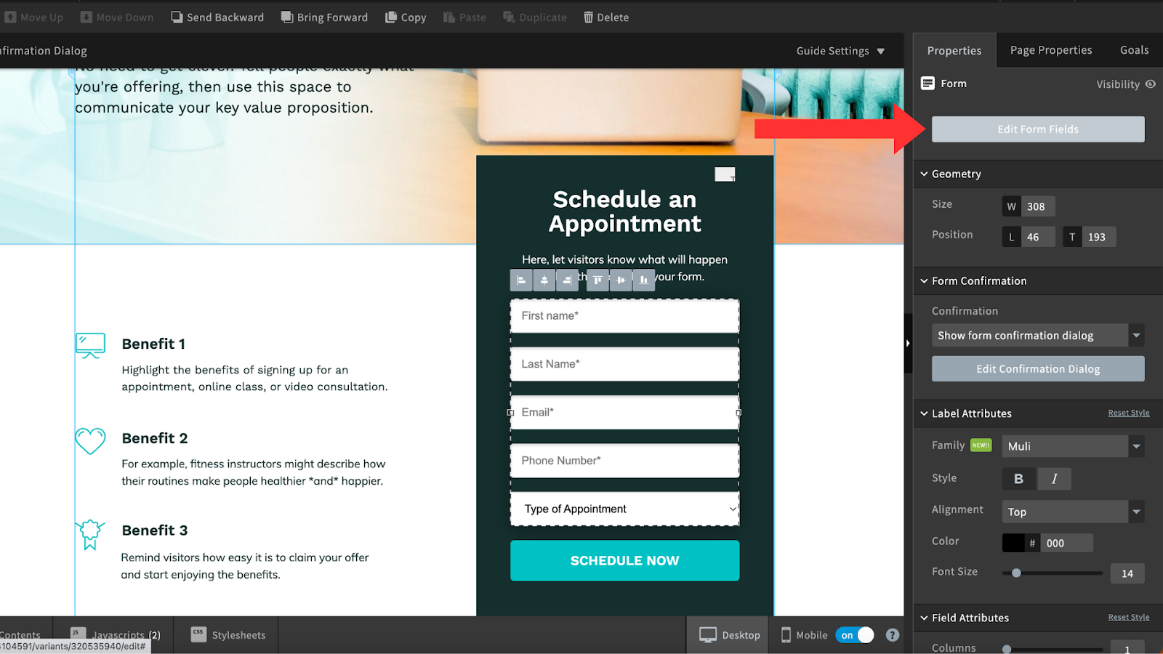The image size is (1163, 654).
Task: Click the align left edges icon
Action: [x=521, y=280]
